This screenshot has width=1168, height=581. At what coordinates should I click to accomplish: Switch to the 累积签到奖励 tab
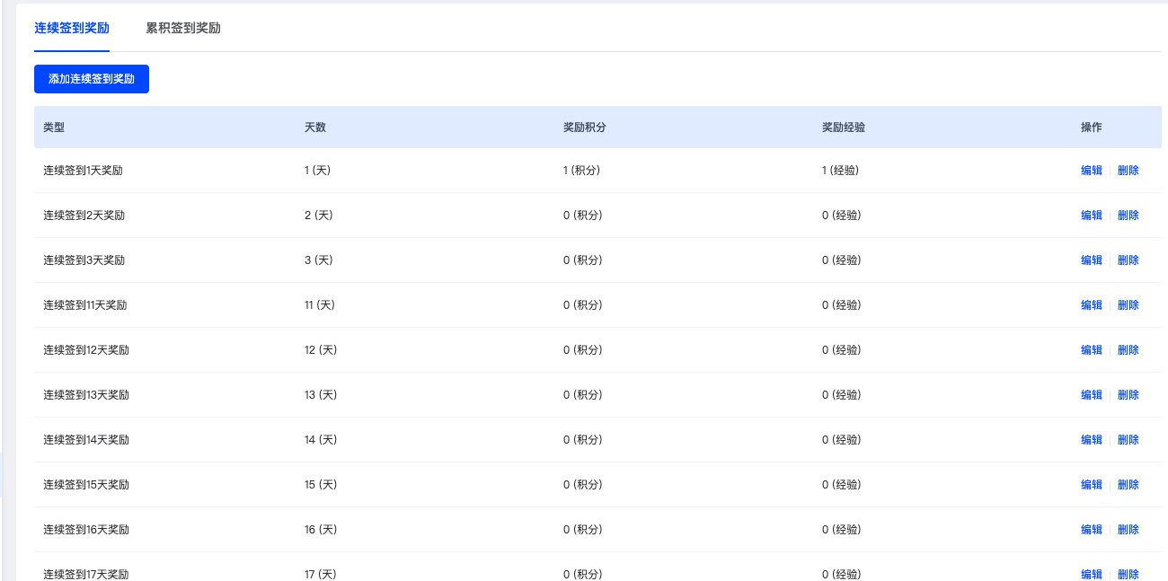tap(183, 28)
